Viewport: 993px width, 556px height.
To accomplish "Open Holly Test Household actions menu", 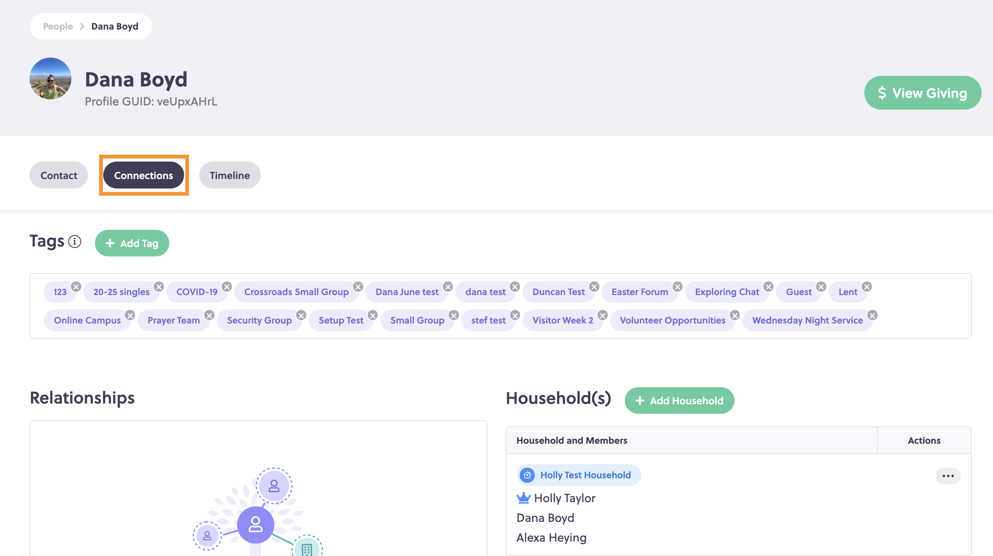I will pos(947,476).
